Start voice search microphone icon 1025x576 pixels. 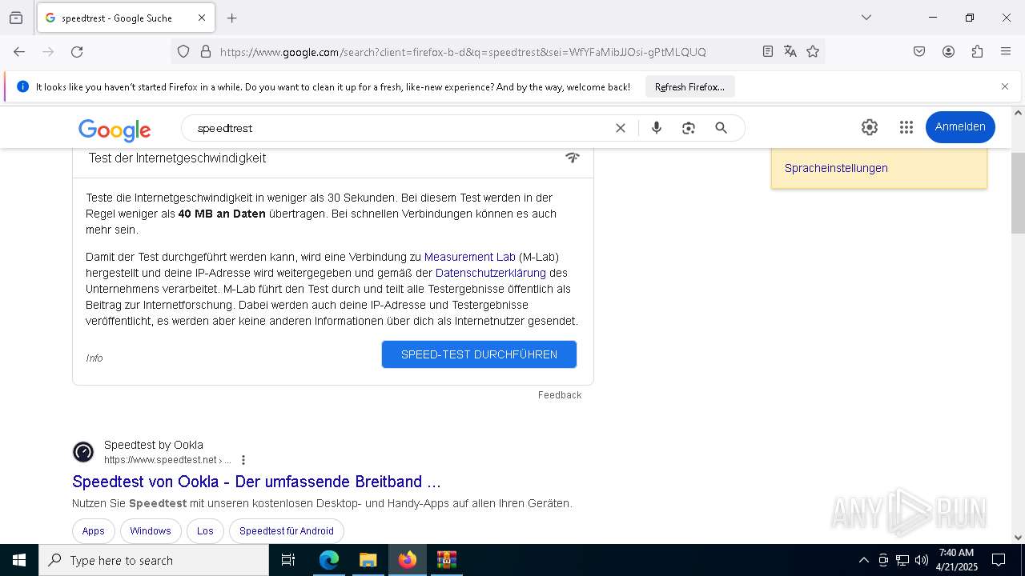pyautogui.click(x=657, y=128)
